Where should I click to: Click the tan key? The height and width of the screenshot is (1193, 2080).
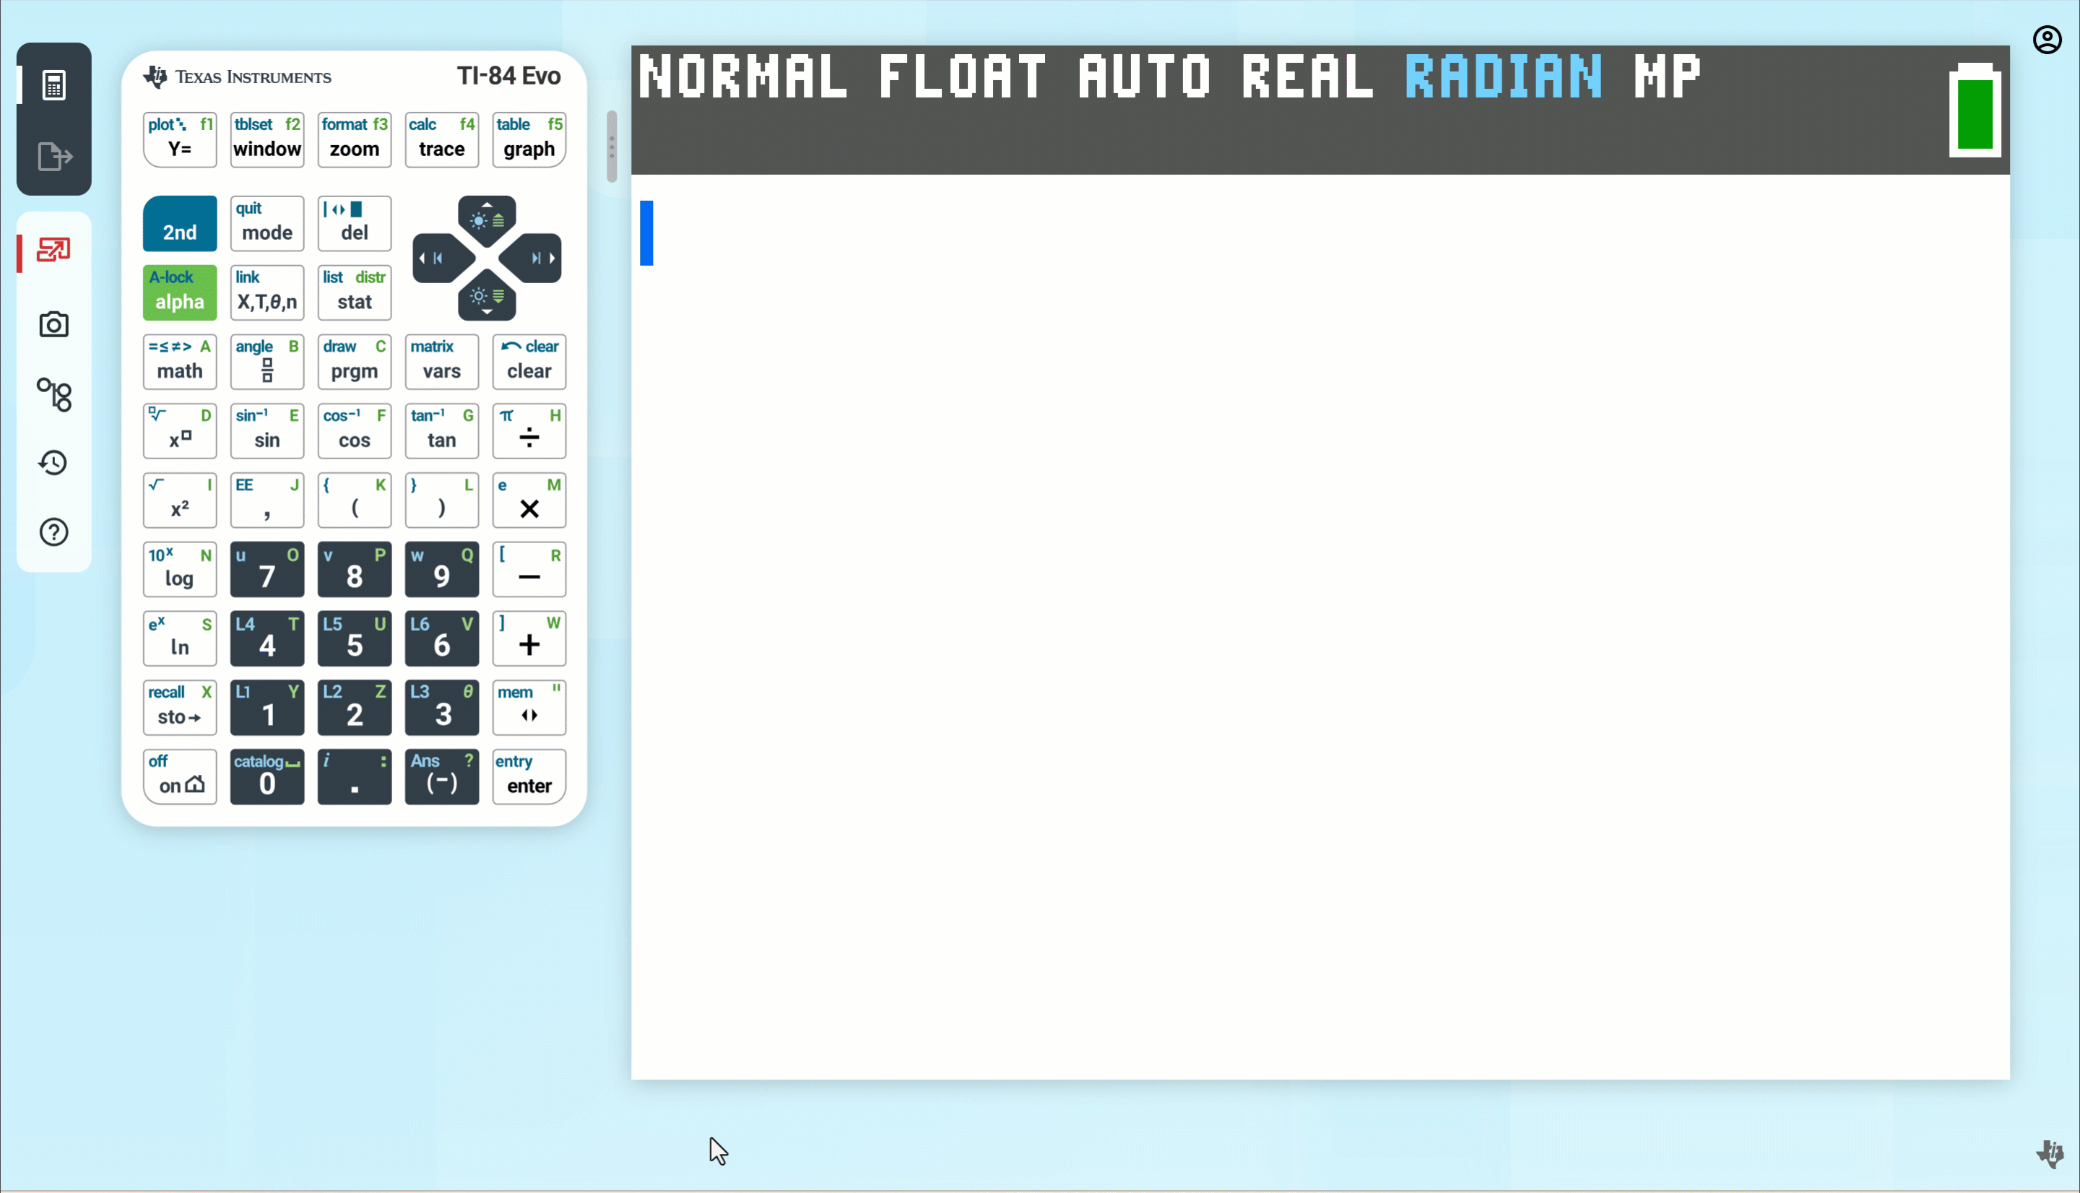coord(441,431)
